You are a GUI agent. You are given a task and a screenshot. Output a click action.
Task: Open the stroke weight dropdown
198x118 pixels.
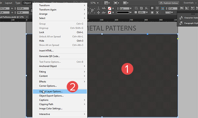tap(131, 9)
